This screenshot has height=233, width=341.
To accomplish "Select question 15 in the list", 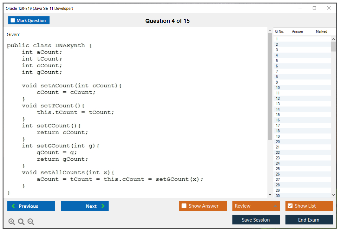I will (278, 115).
